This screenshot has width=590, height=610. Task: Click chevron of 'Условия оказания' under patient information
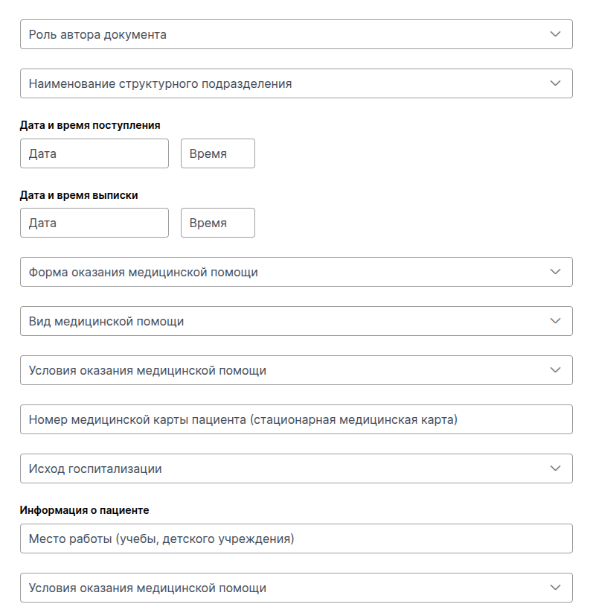coord(556,588)
